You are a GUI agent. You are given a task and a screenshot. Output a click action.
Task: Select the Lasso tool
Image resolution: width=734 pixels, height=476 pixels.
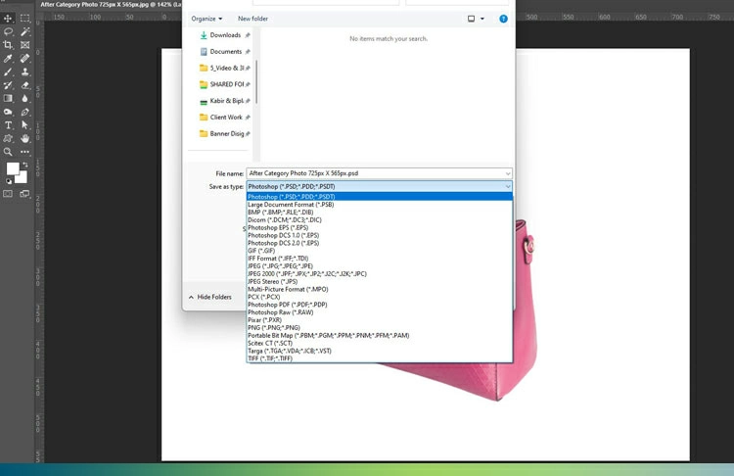(8, 31)
